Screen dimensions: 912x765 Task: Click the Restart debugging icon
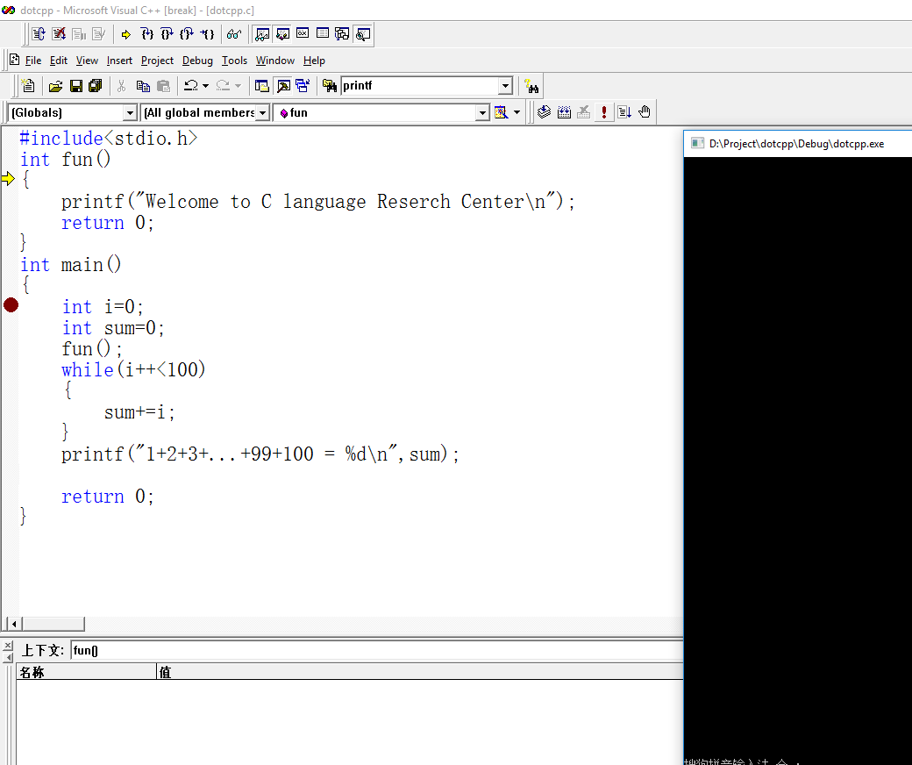tap(39, 34)
